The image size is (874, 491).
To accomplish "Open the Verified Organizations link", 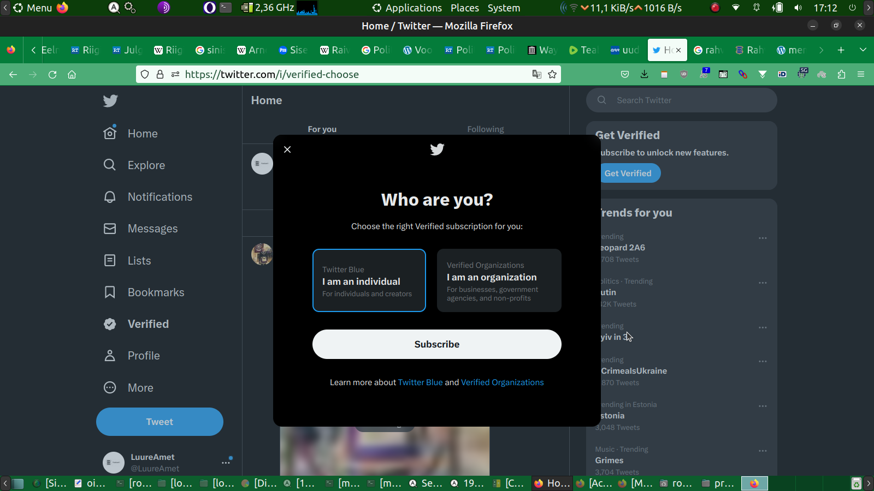I will 503,382.
